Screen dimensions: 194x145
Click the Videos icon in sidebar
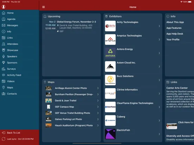click(x=4, y=81)
